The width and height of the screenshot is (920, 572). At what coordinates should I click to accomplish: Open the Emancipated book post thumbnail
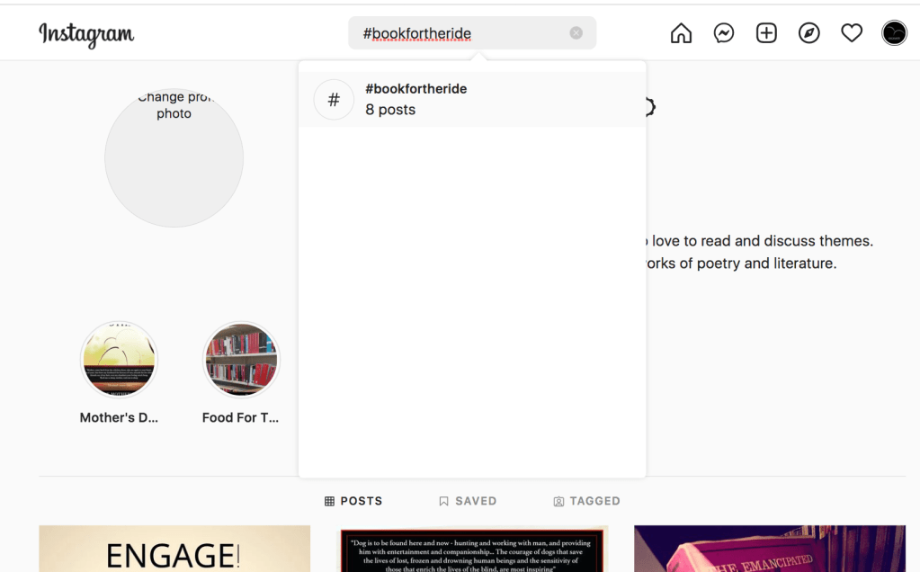[770, 550]
